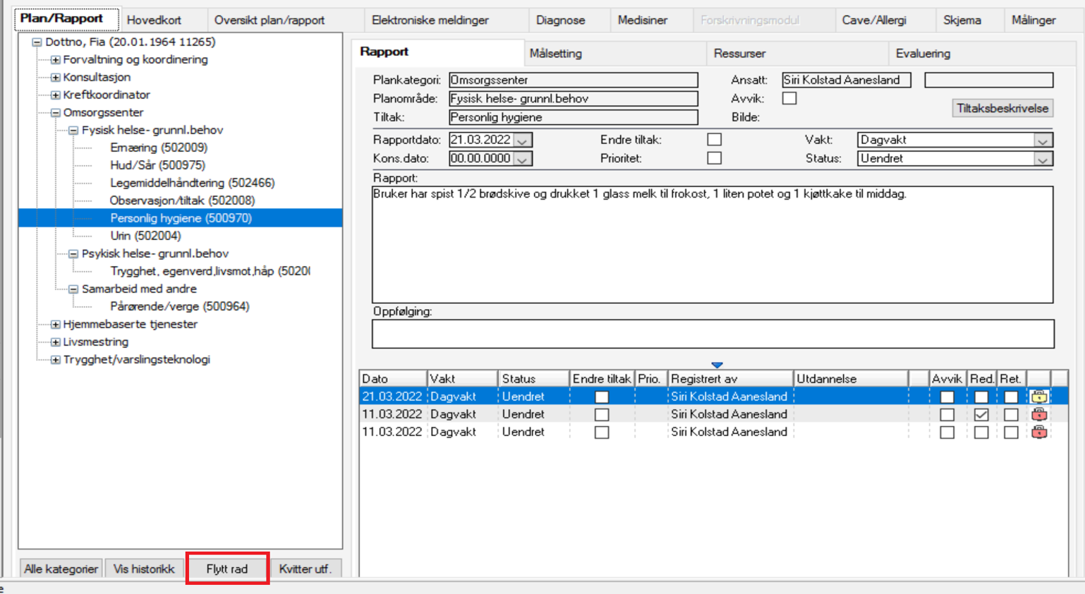Image resolution: width=1085 pixels, height=594 pixels.
Task: Check Red. in the 21.03.2022 table row
Action: pos(981,397)
